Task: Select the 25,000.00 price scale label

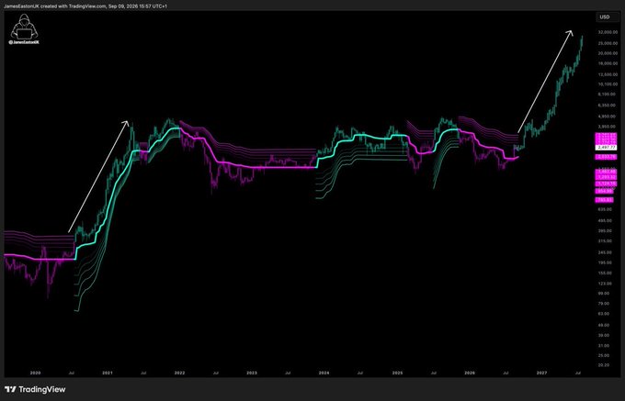Action: (x=607, y=43)
